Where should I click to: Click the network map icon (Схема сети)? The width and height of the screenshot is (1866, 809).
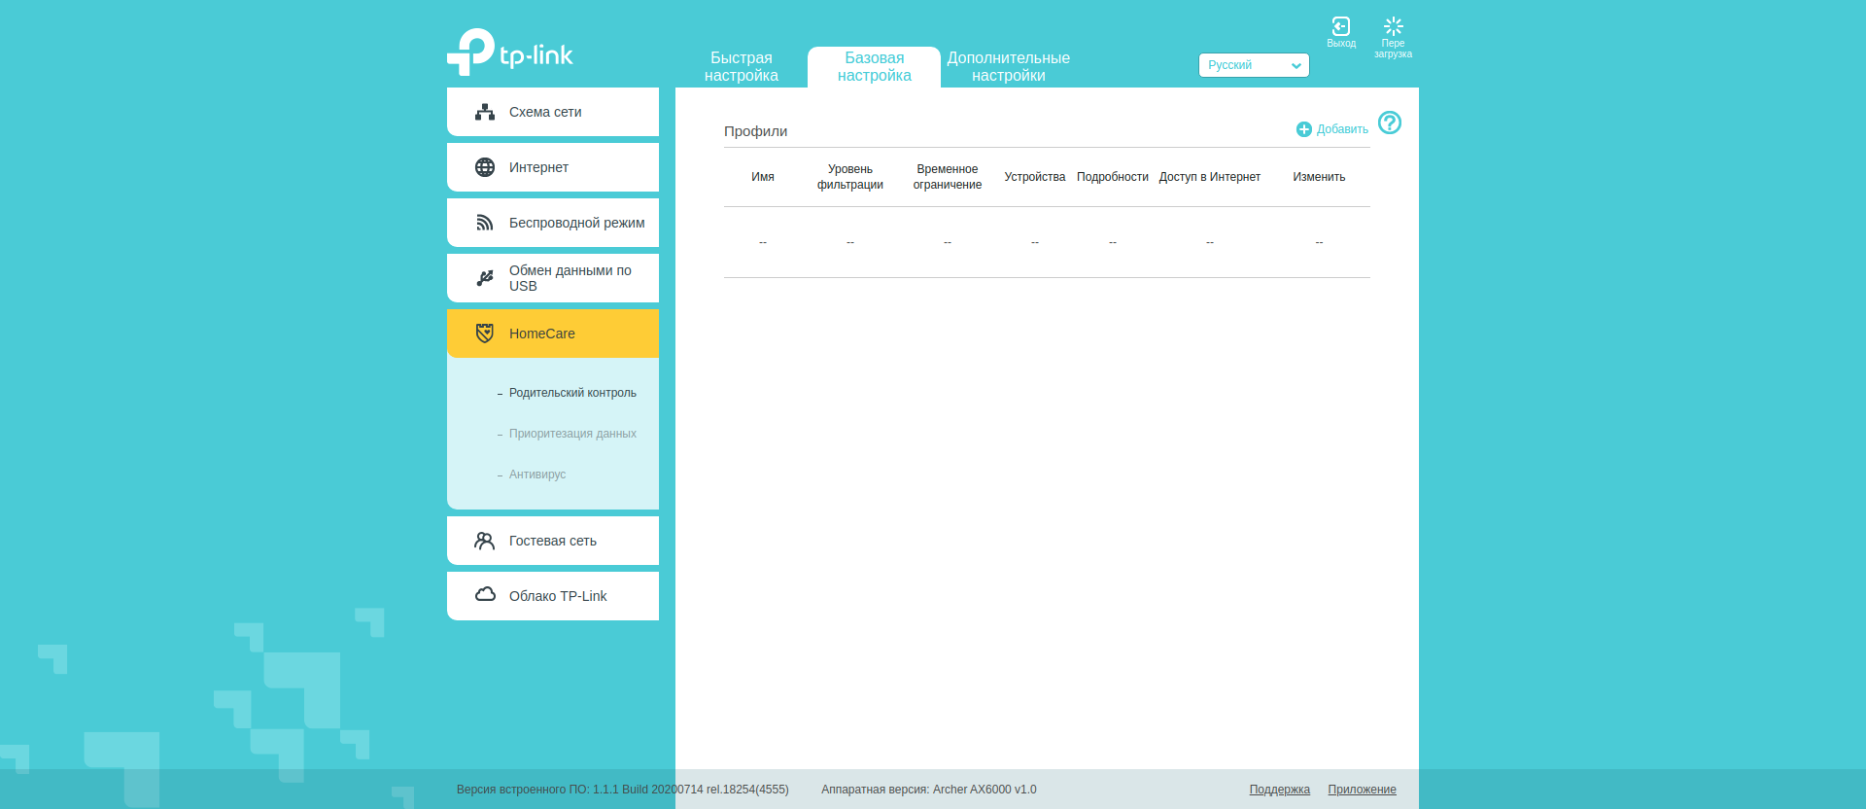[485, 112]
